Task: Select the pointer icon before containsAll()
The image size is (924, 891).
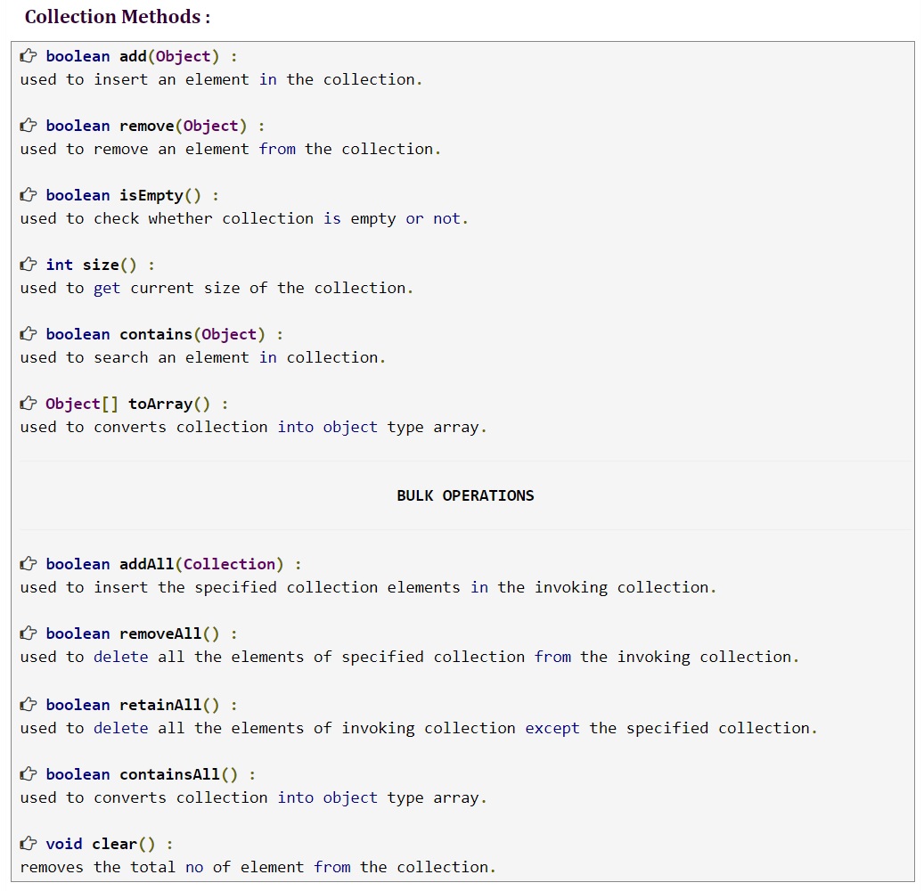Action: [28, 773]
